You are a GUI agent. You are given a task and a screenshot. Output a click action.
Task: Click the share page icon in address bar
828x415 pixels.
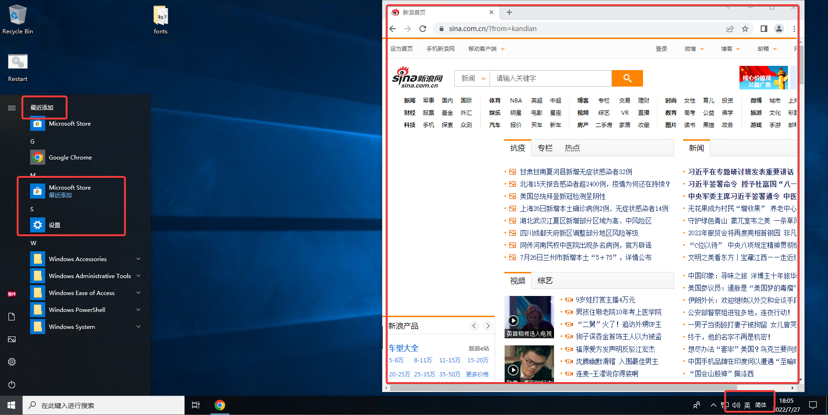click(730, 29)
